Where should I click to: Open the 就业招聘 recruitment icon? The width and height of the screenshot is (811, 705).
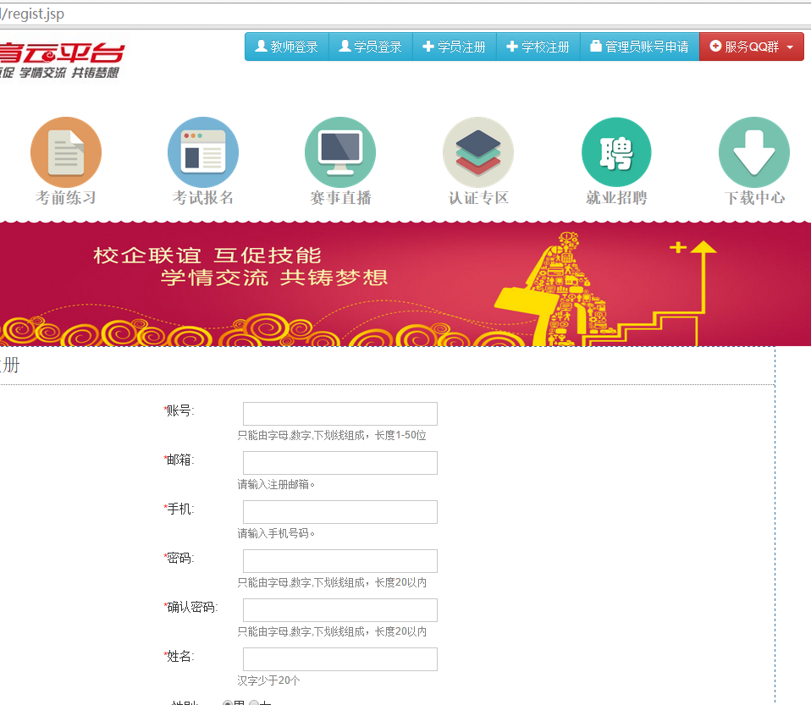[616, 152]
